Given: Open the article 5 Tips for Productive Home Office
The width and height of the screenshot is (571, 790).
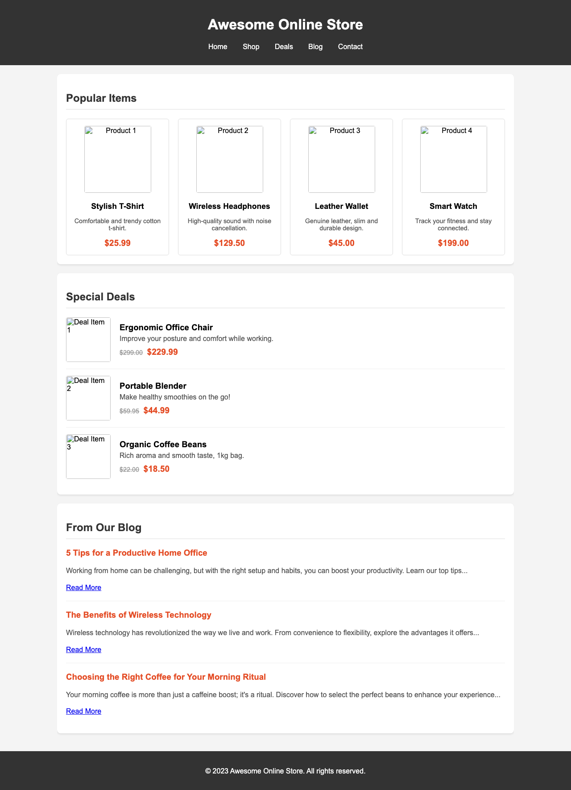Looking at the screenshot, I should click(136, 553).
